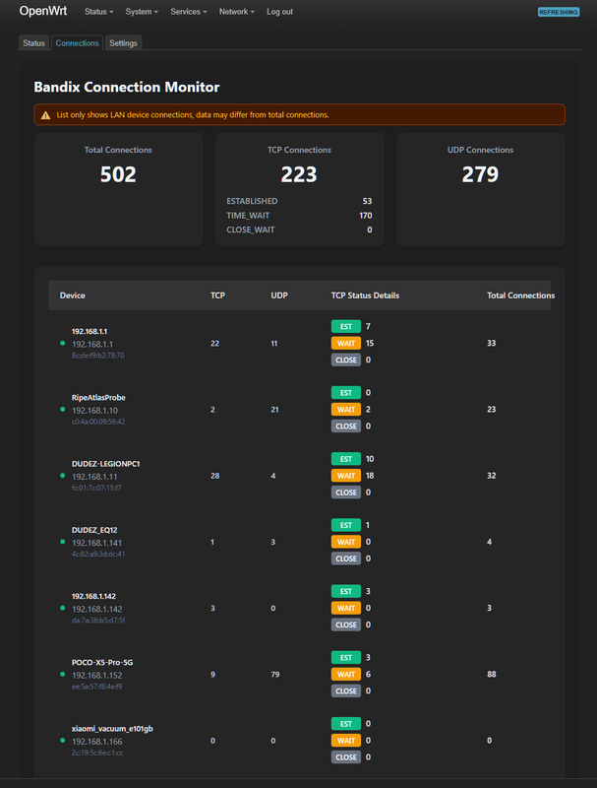Viewport: 597px width, 788px height.
Task: Click the Log out link
Action: [x=279, y=12]
